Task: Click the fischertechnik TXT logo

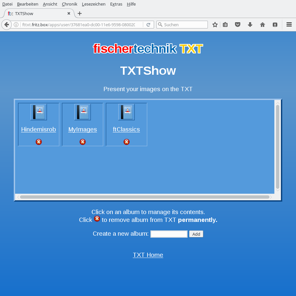Action: 148,49
